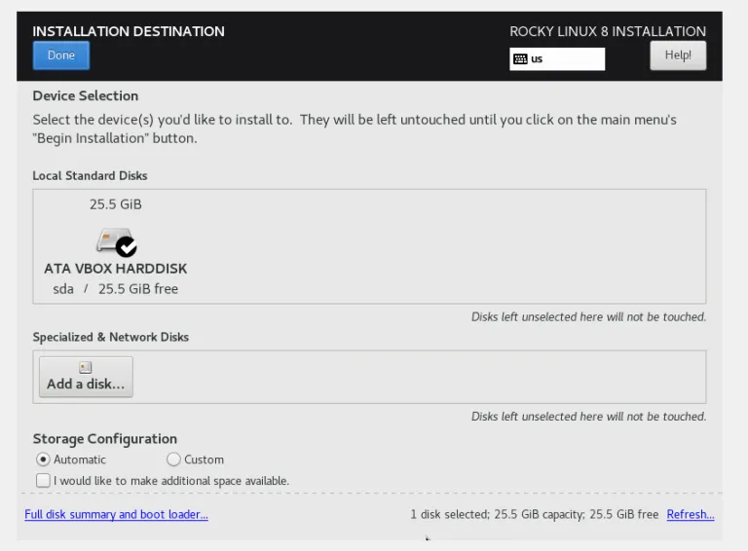Open Full disk summary and boot loader link
This screenshot has height=551, width=748.
pos(117,514)
